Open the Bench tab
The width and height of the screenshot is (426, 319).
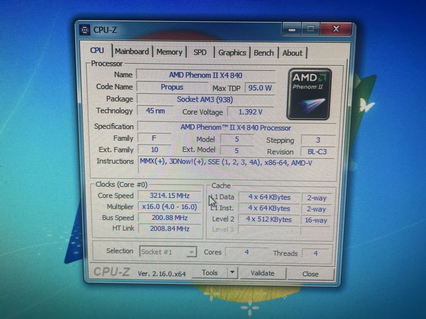(264, 53)
